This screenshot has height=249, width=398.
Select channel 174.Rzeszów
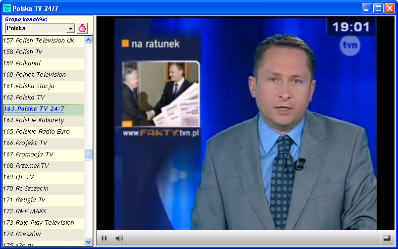tap(44, 234)
